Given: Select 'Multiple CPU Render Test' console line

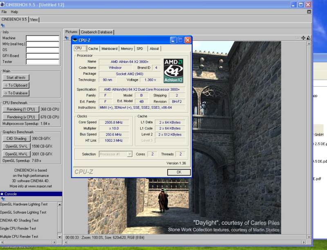Looking at the screenshot, I should [x=19, y=237].
